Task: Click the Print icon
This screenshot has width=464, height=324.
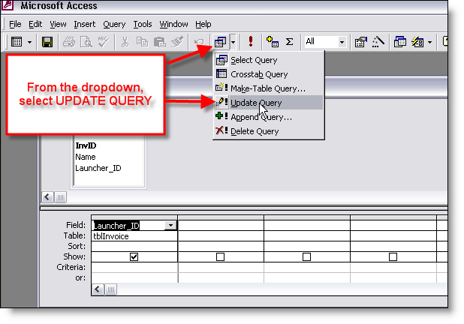Action: tap(69, 42)
